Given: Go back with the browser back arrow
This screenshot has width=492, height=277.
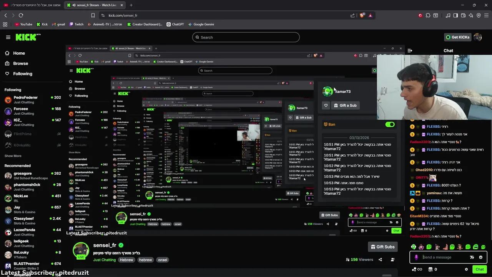Looking at the screenshot, I should tap(5, 15).
